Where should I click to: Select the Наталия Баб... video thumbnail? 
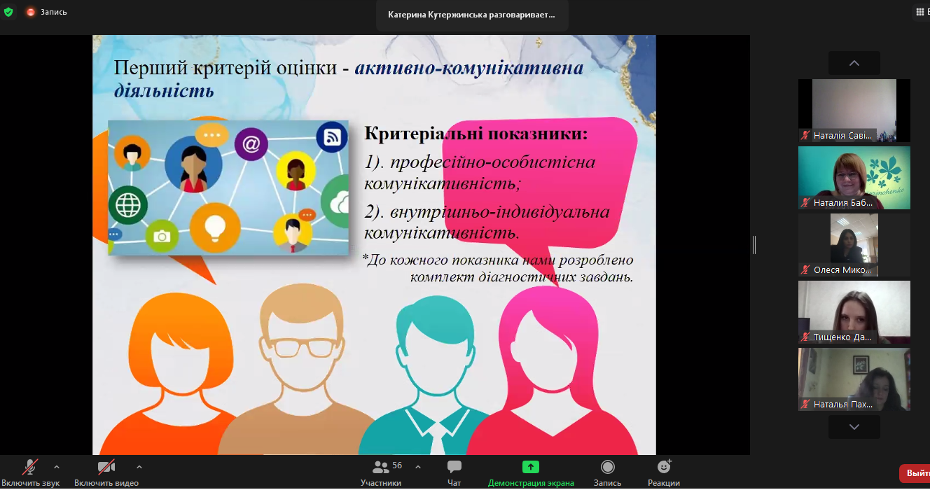[854, 178]
